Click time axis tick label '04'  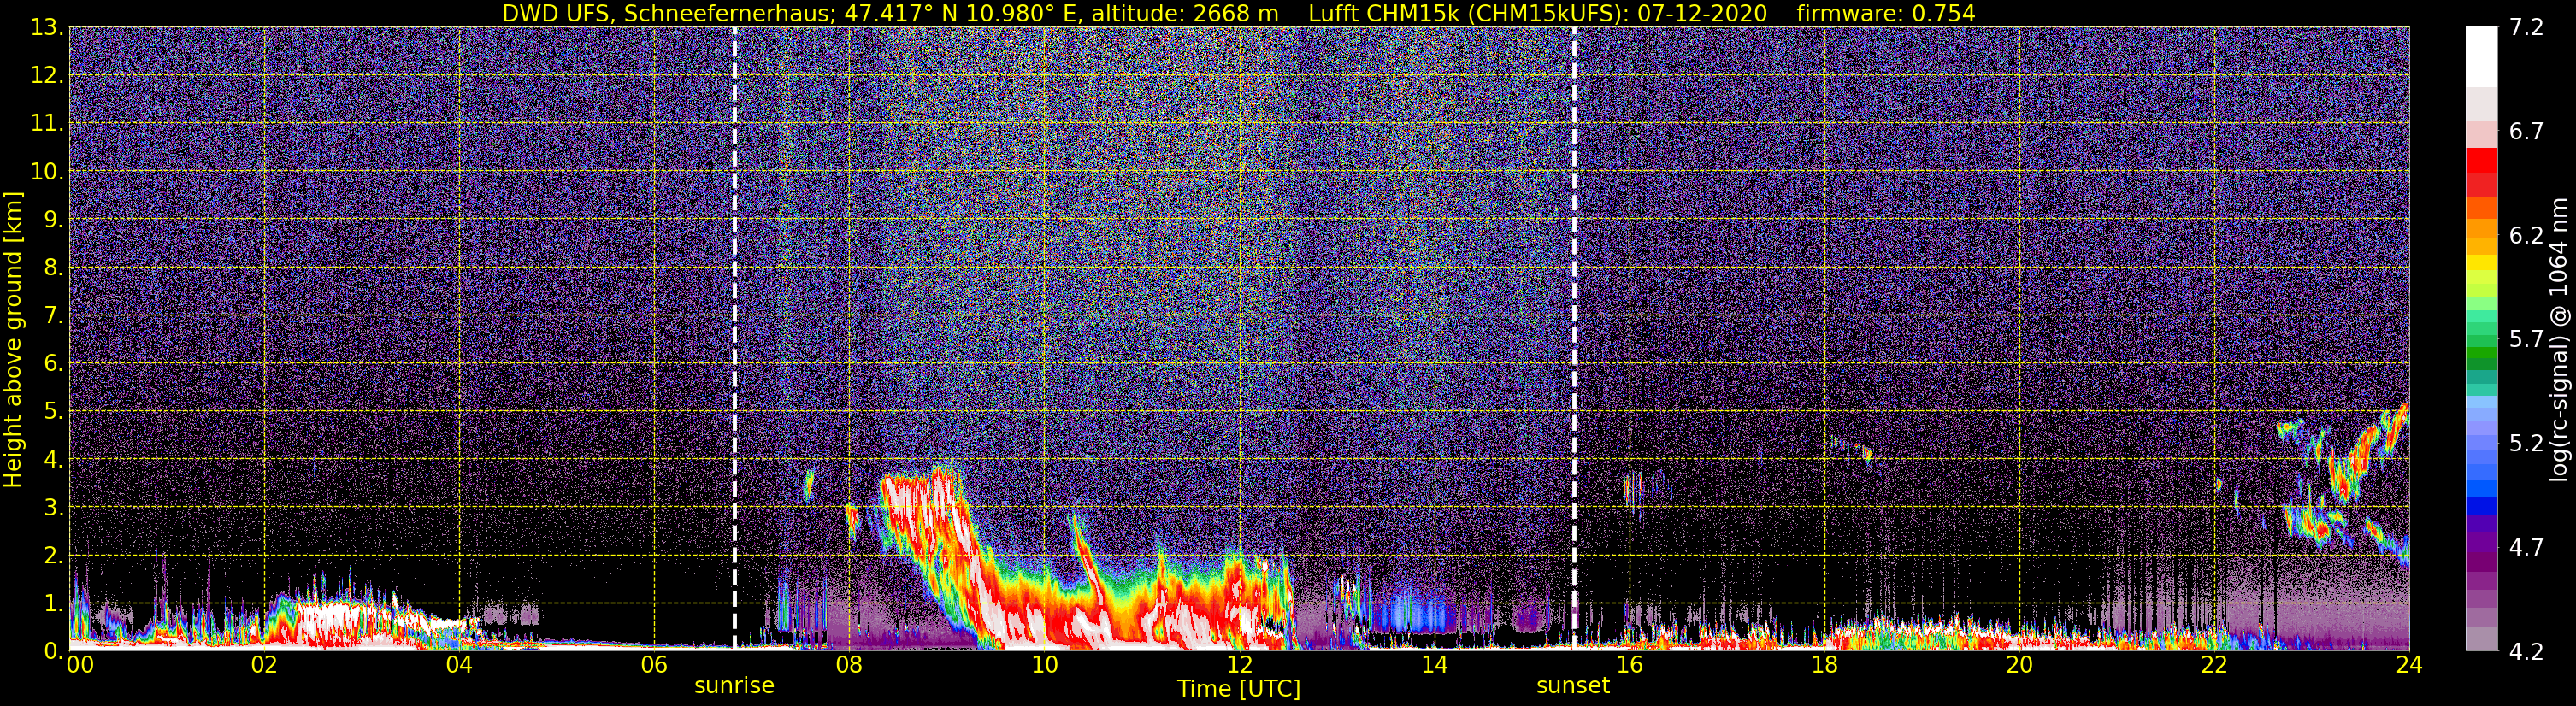[459, 665]
